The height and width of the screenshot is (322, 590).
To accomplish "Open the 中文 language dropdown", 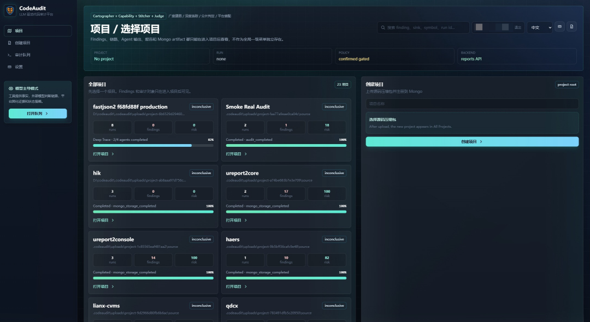I will [x=540, y=27].
